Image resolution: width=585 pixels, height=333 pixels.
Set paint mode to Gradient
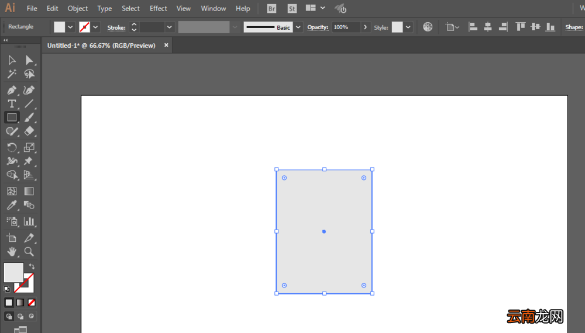point(20,303)
